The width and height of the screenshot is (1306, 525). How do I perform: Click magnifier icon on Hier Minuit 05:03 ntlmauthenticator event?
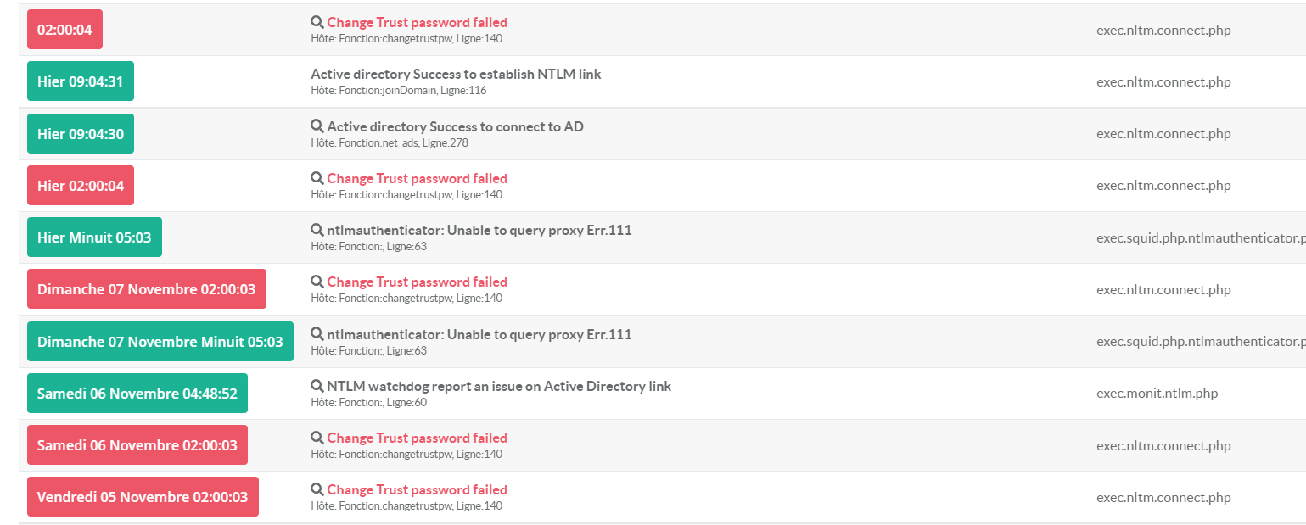point(317,231)
